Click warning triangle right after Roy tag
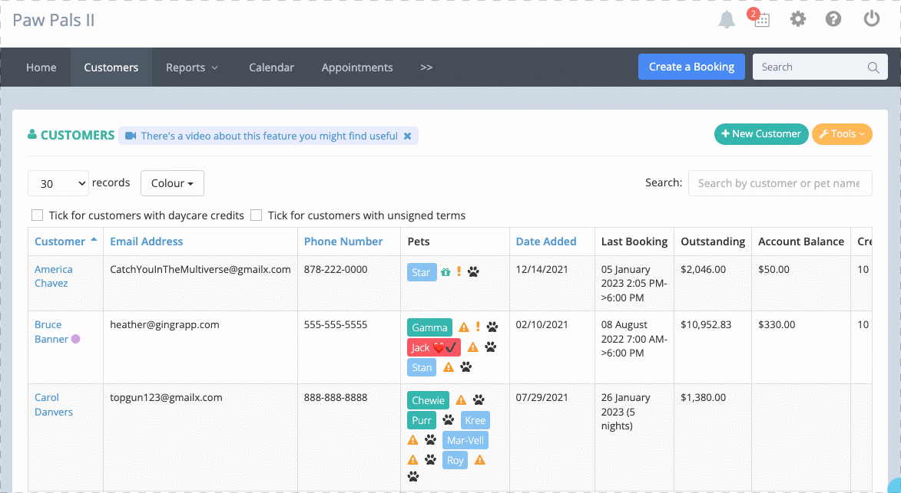Viewport: 901px width, 493px height. click(480, 460)
